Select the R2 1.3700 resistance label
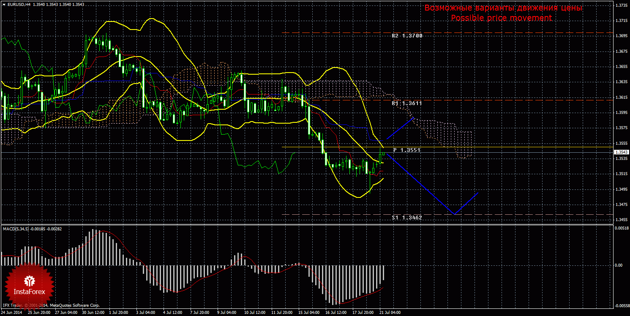 [406, 36]
